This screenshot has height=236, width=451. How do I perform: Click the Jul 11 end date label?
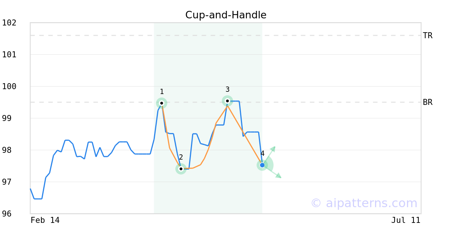coord(405,220)
